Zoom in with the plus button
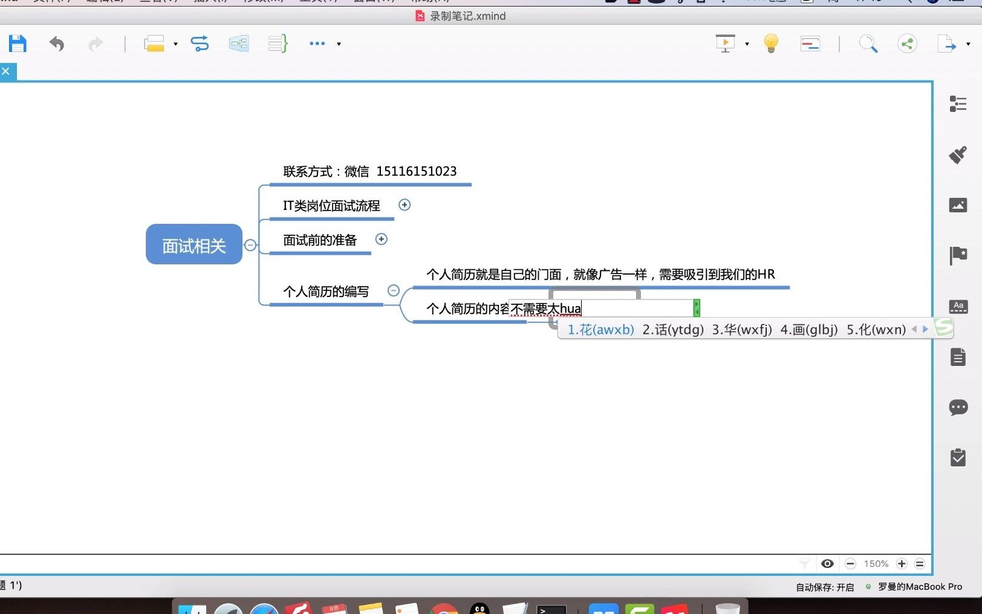 coord(902,564)
